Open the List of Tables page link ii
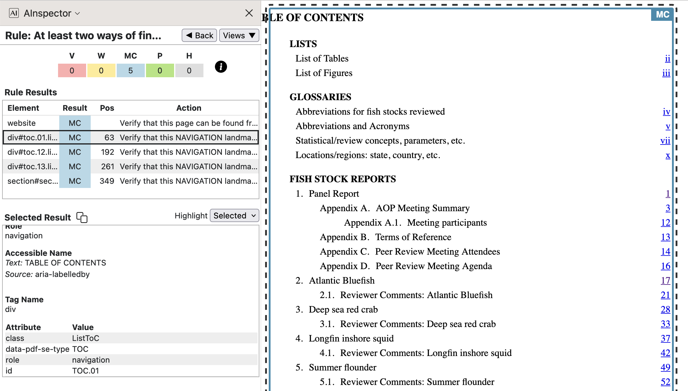The height and width of the screenshot is (391, 688). pos(667,59)
